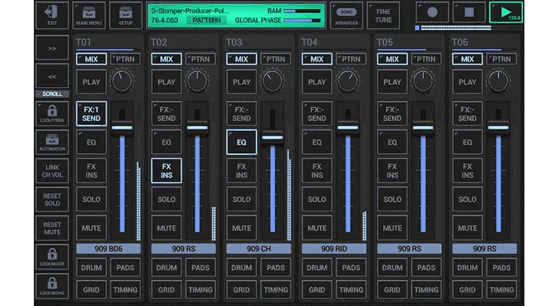Viewport: 559px width, 306px height.
Task: Open TIMING view for track T04
Action: (351, 290)
